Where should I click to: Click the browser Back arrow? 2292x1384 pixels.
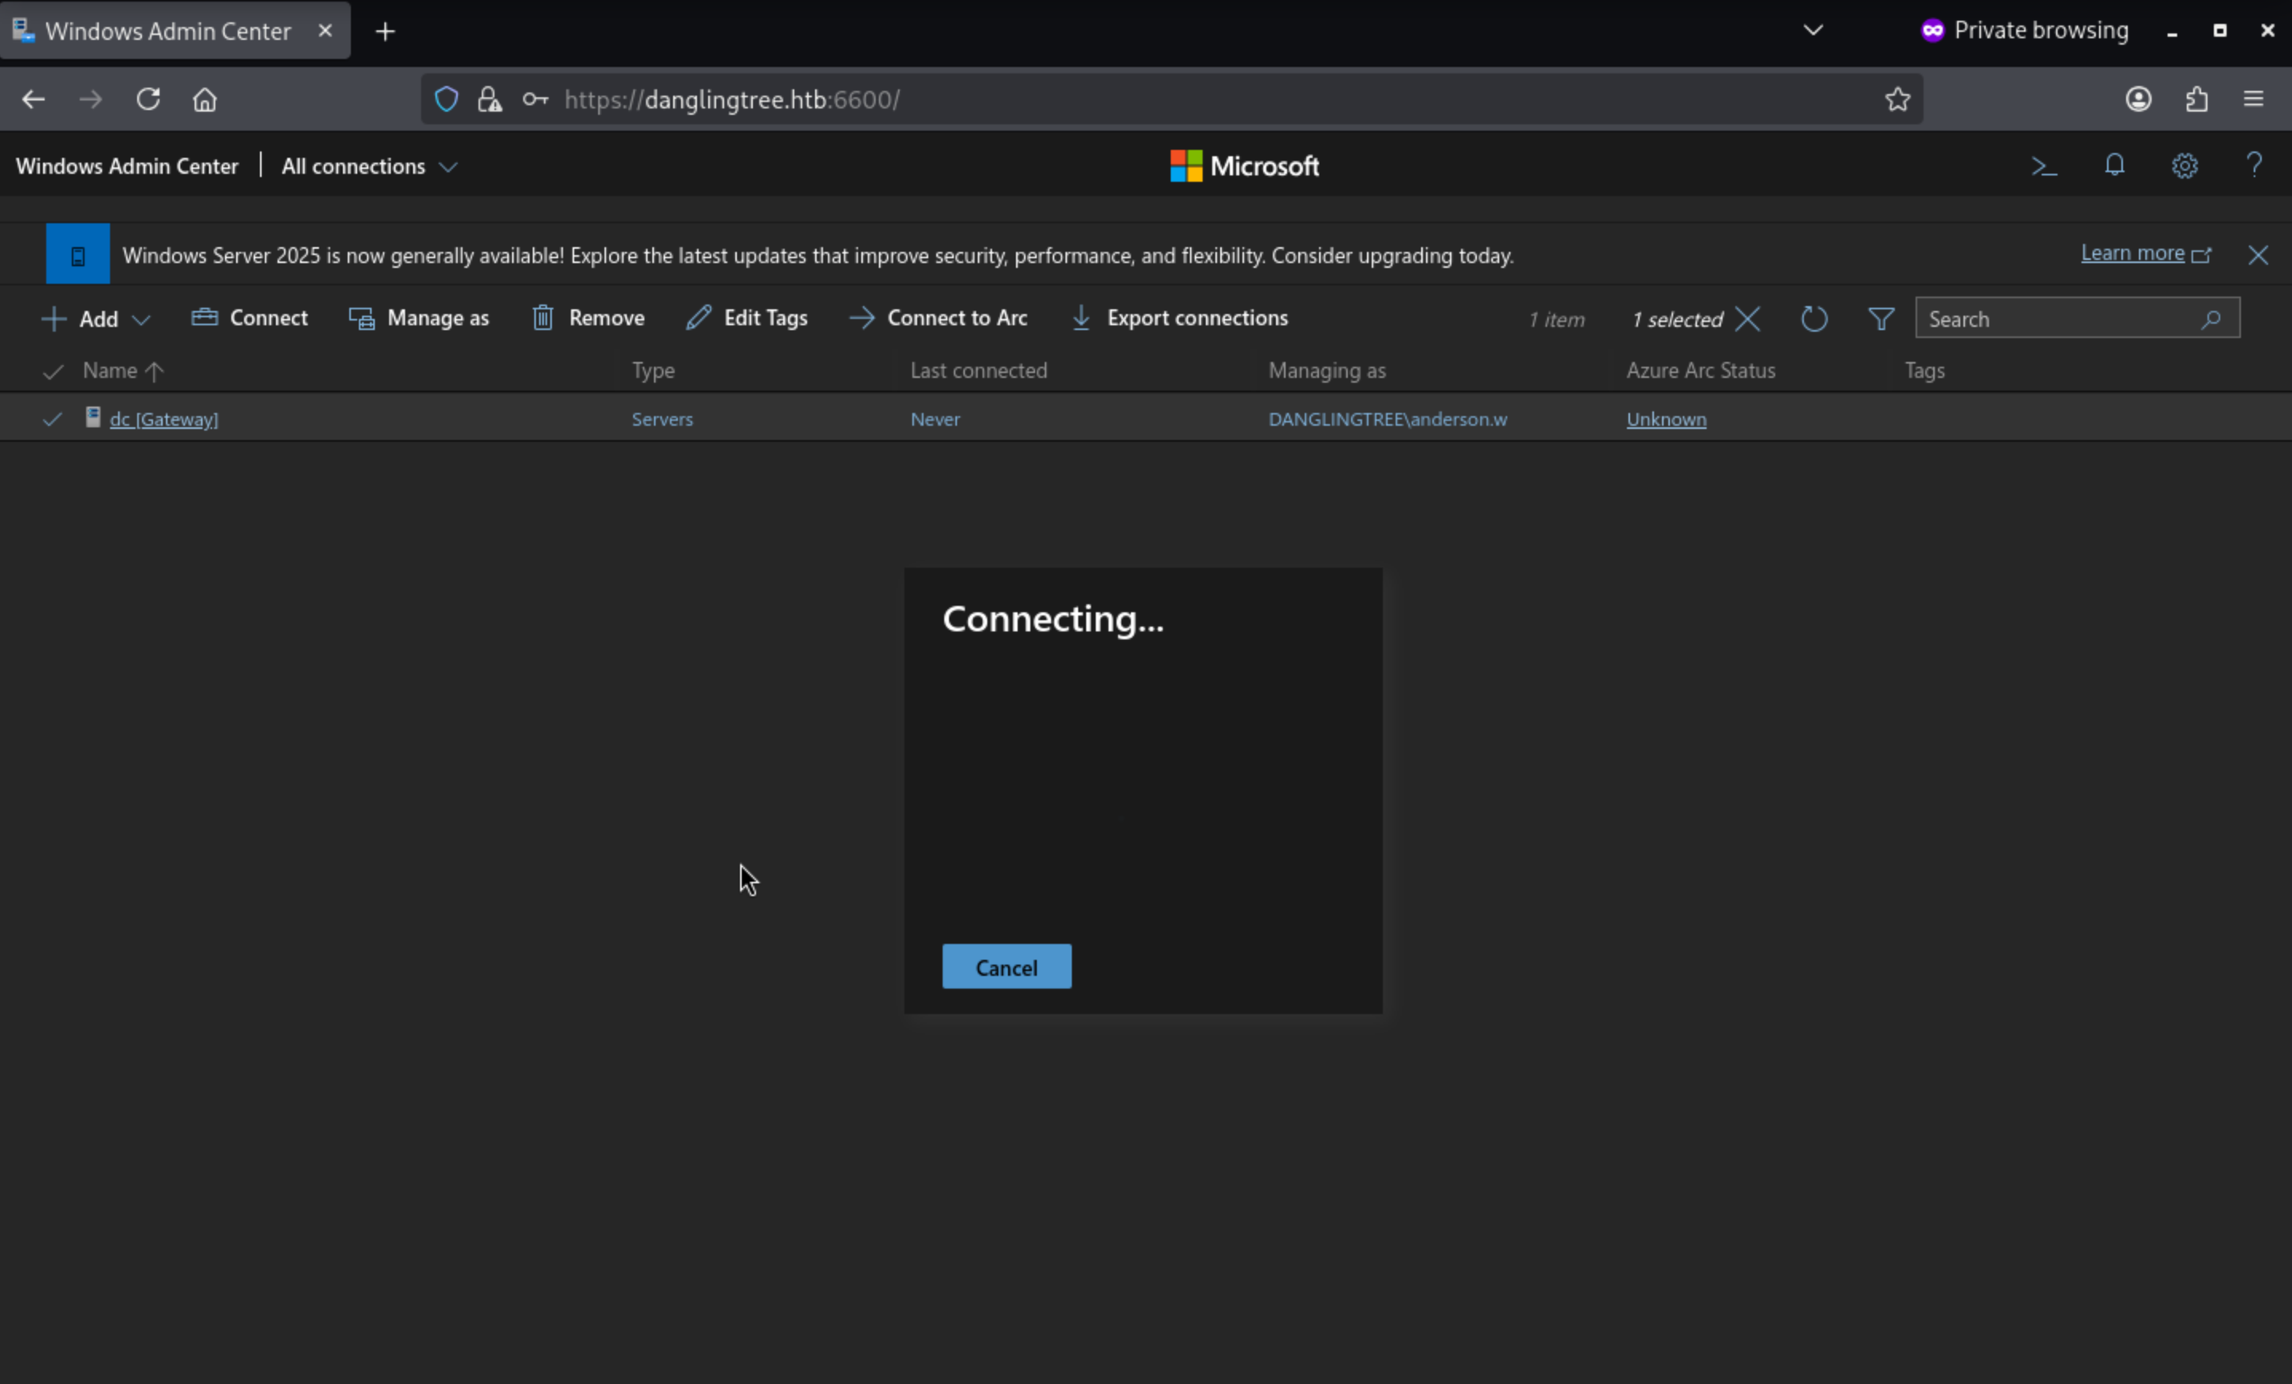(x=33, y=100)
